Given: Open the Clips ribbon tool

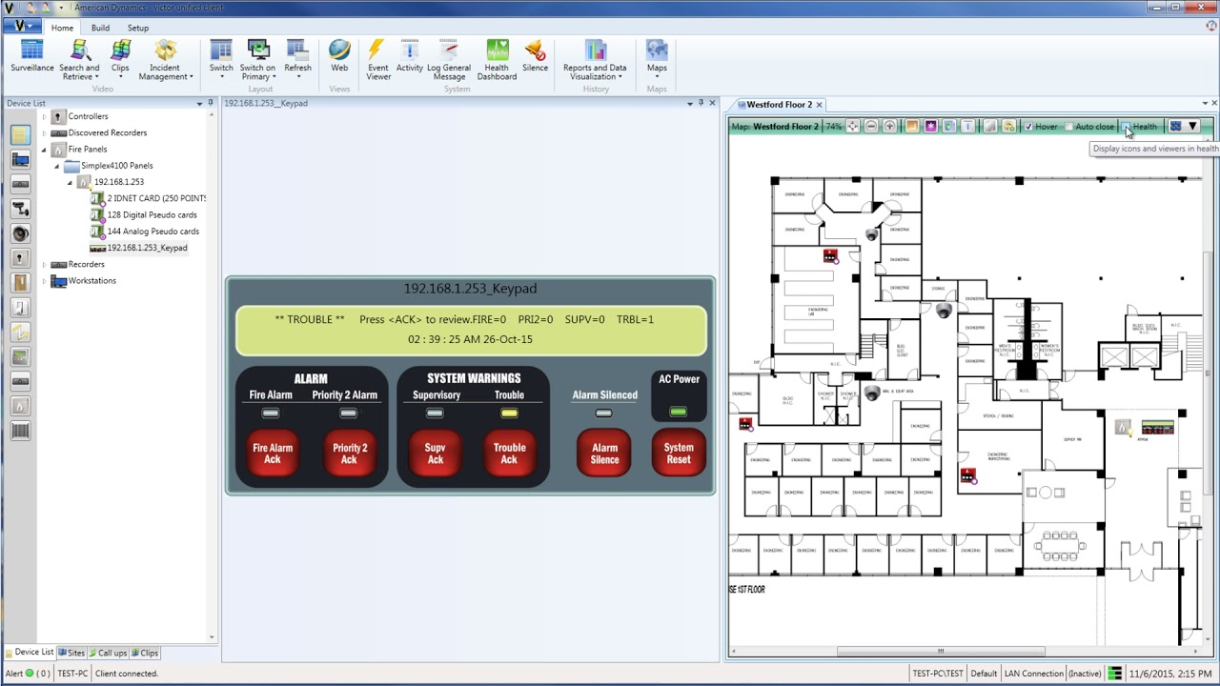Looking at the screenshot, I should click(x=120, y=60).
